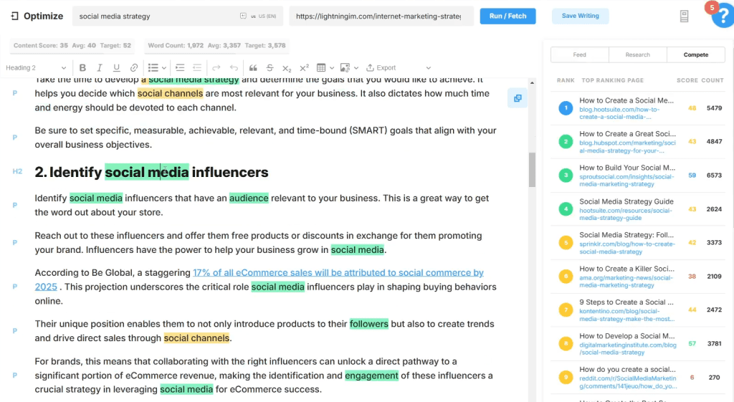This screenshot has height=402, width=734.
Task: Open digitalmarketinginstitute.com competitor link
Action: pos(628,349)
